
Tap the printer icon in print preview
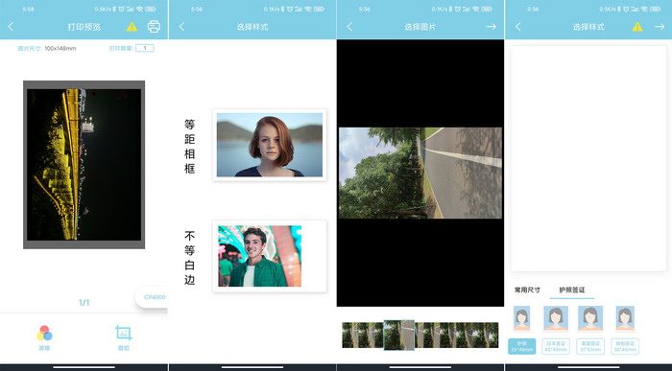coord(154,27)
